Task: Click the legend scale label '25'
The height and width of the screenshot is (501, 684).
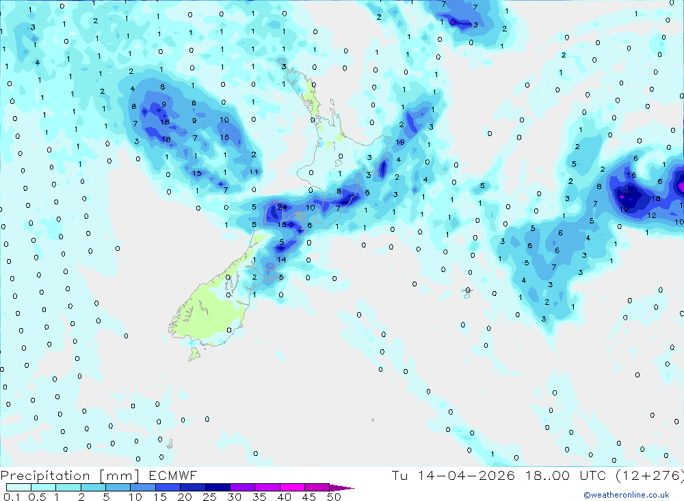Action: click(210, 497)
